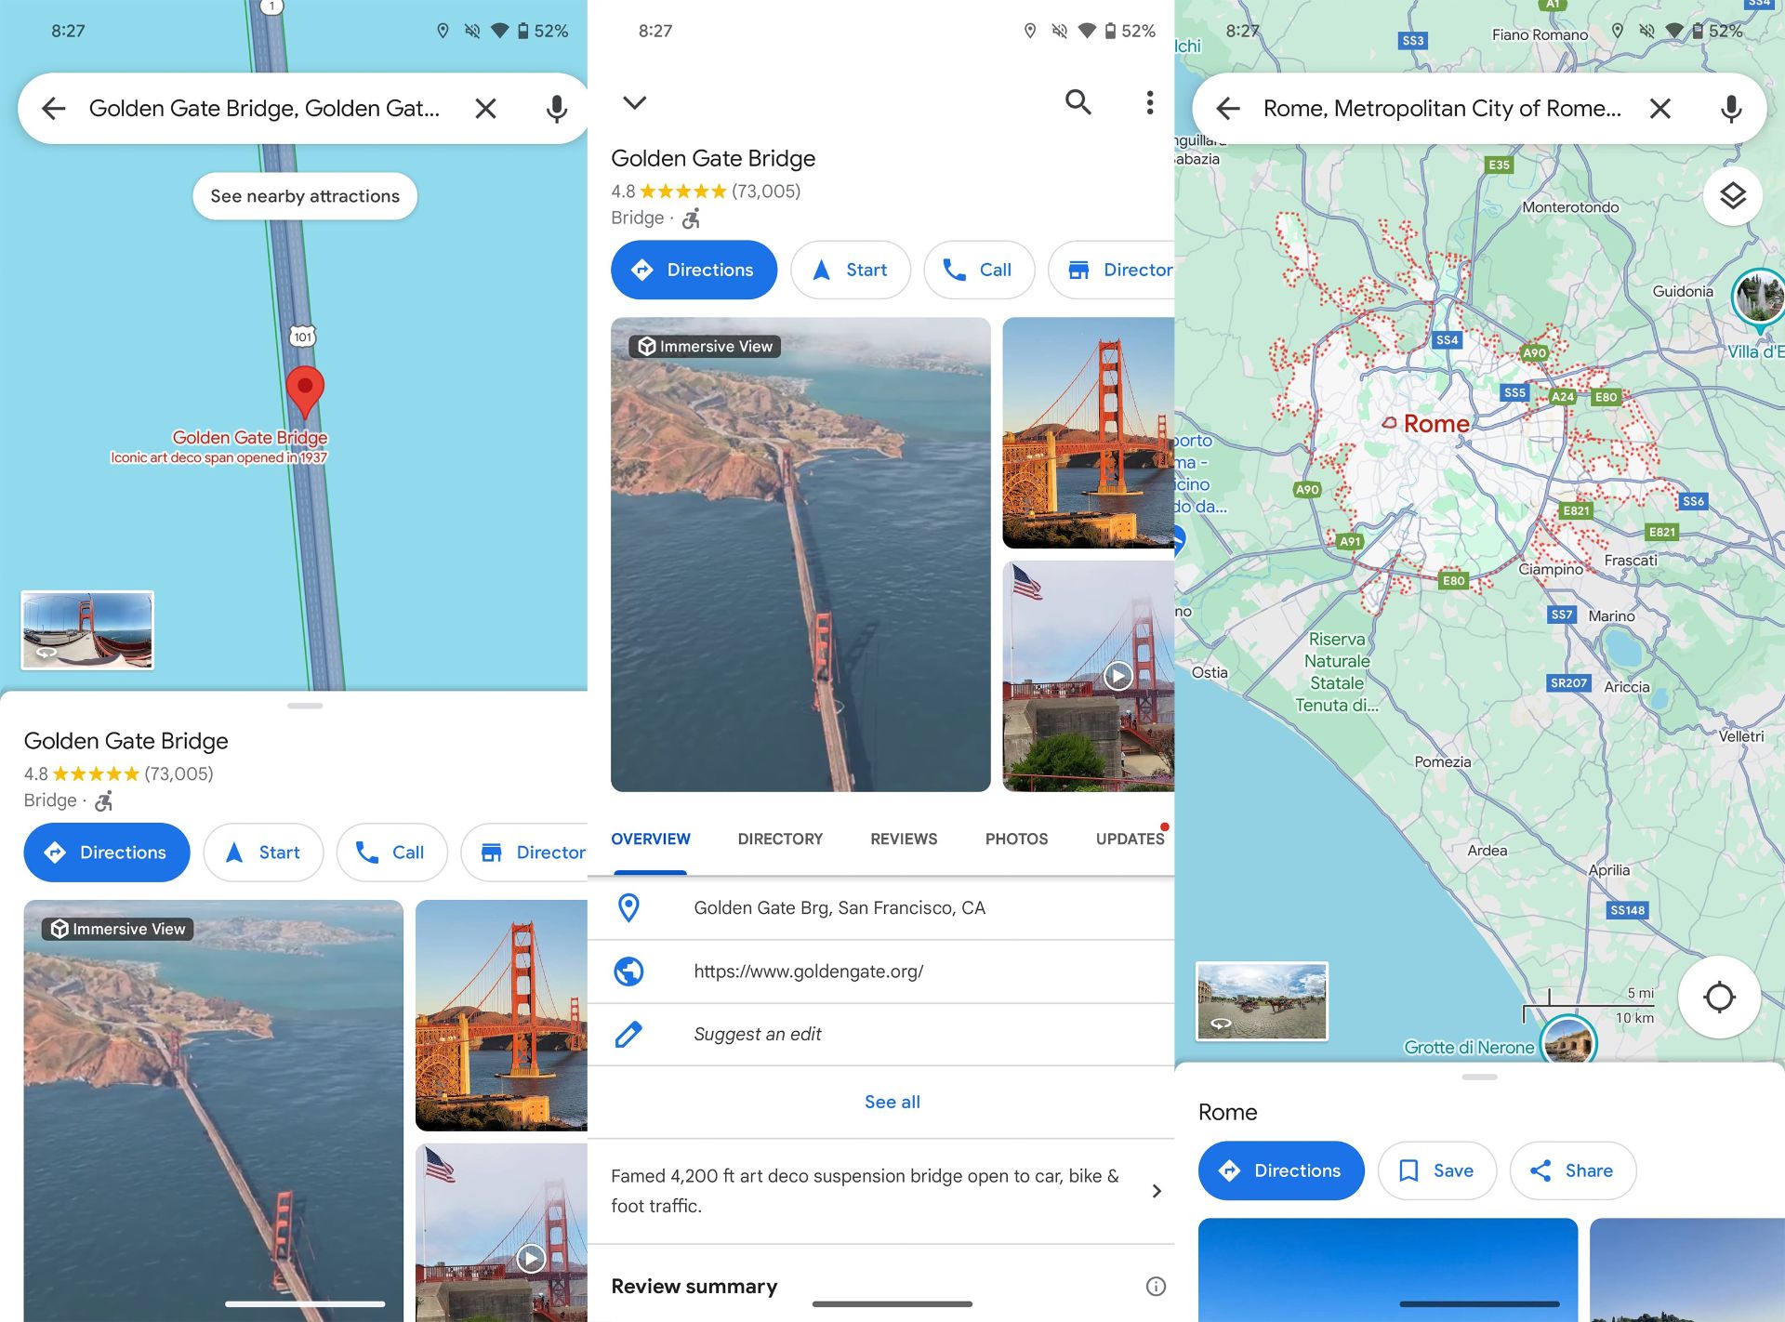Tap the red Golden Gate Bridge map pin
Screen dimensions: 1785x1322
[x=305, y=391]
